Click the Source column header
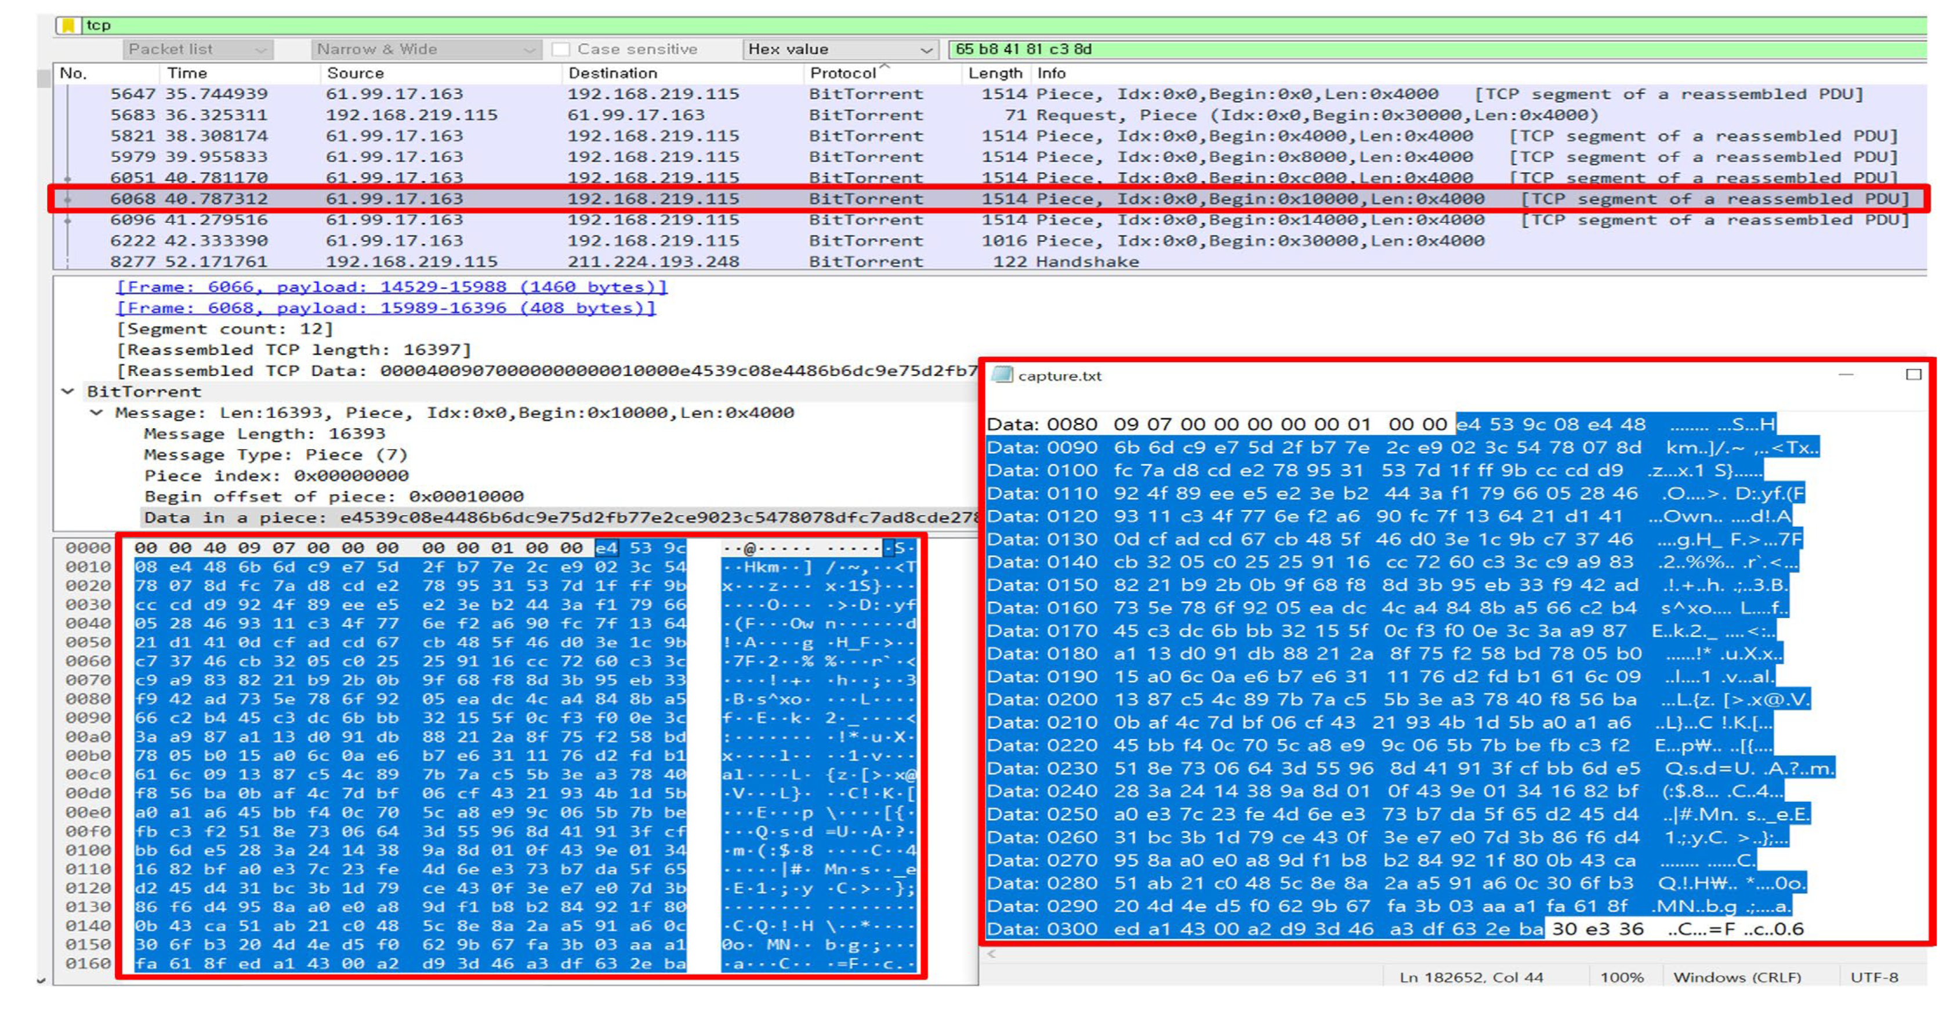The image size is (1950, 1024). [x=355, y=74]
